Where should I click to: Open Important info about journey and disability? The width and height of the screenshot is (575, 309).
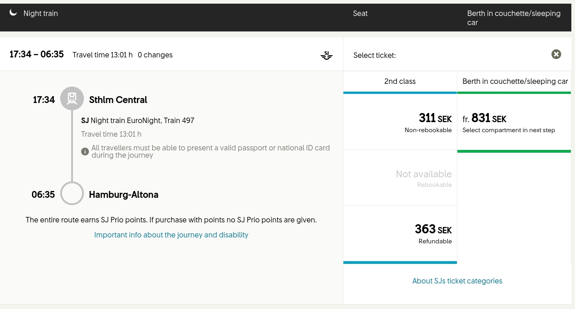[x=171, y=235]
